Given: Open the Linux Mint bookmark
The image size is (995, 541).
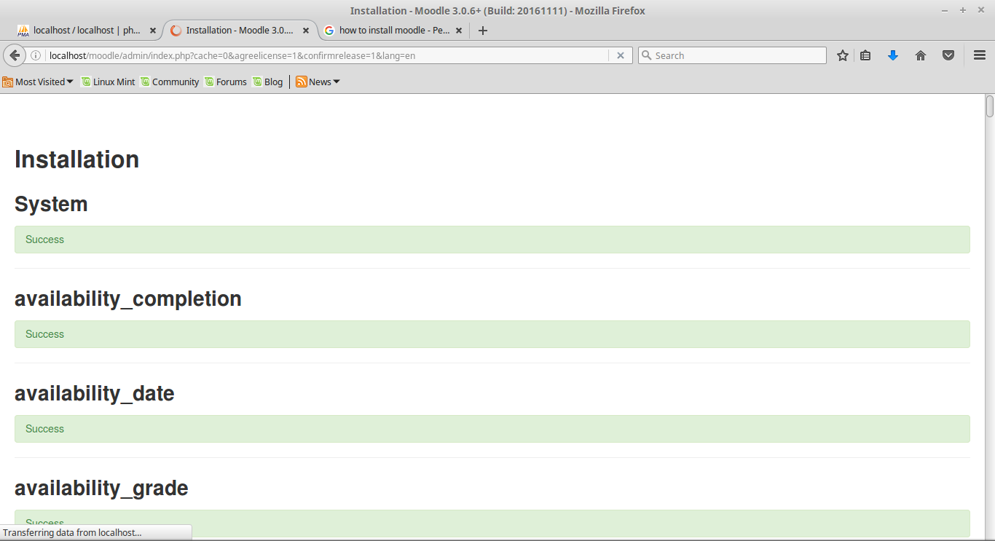Looking at the screenshot, I should pyautogui.click(x=108, y=82).
